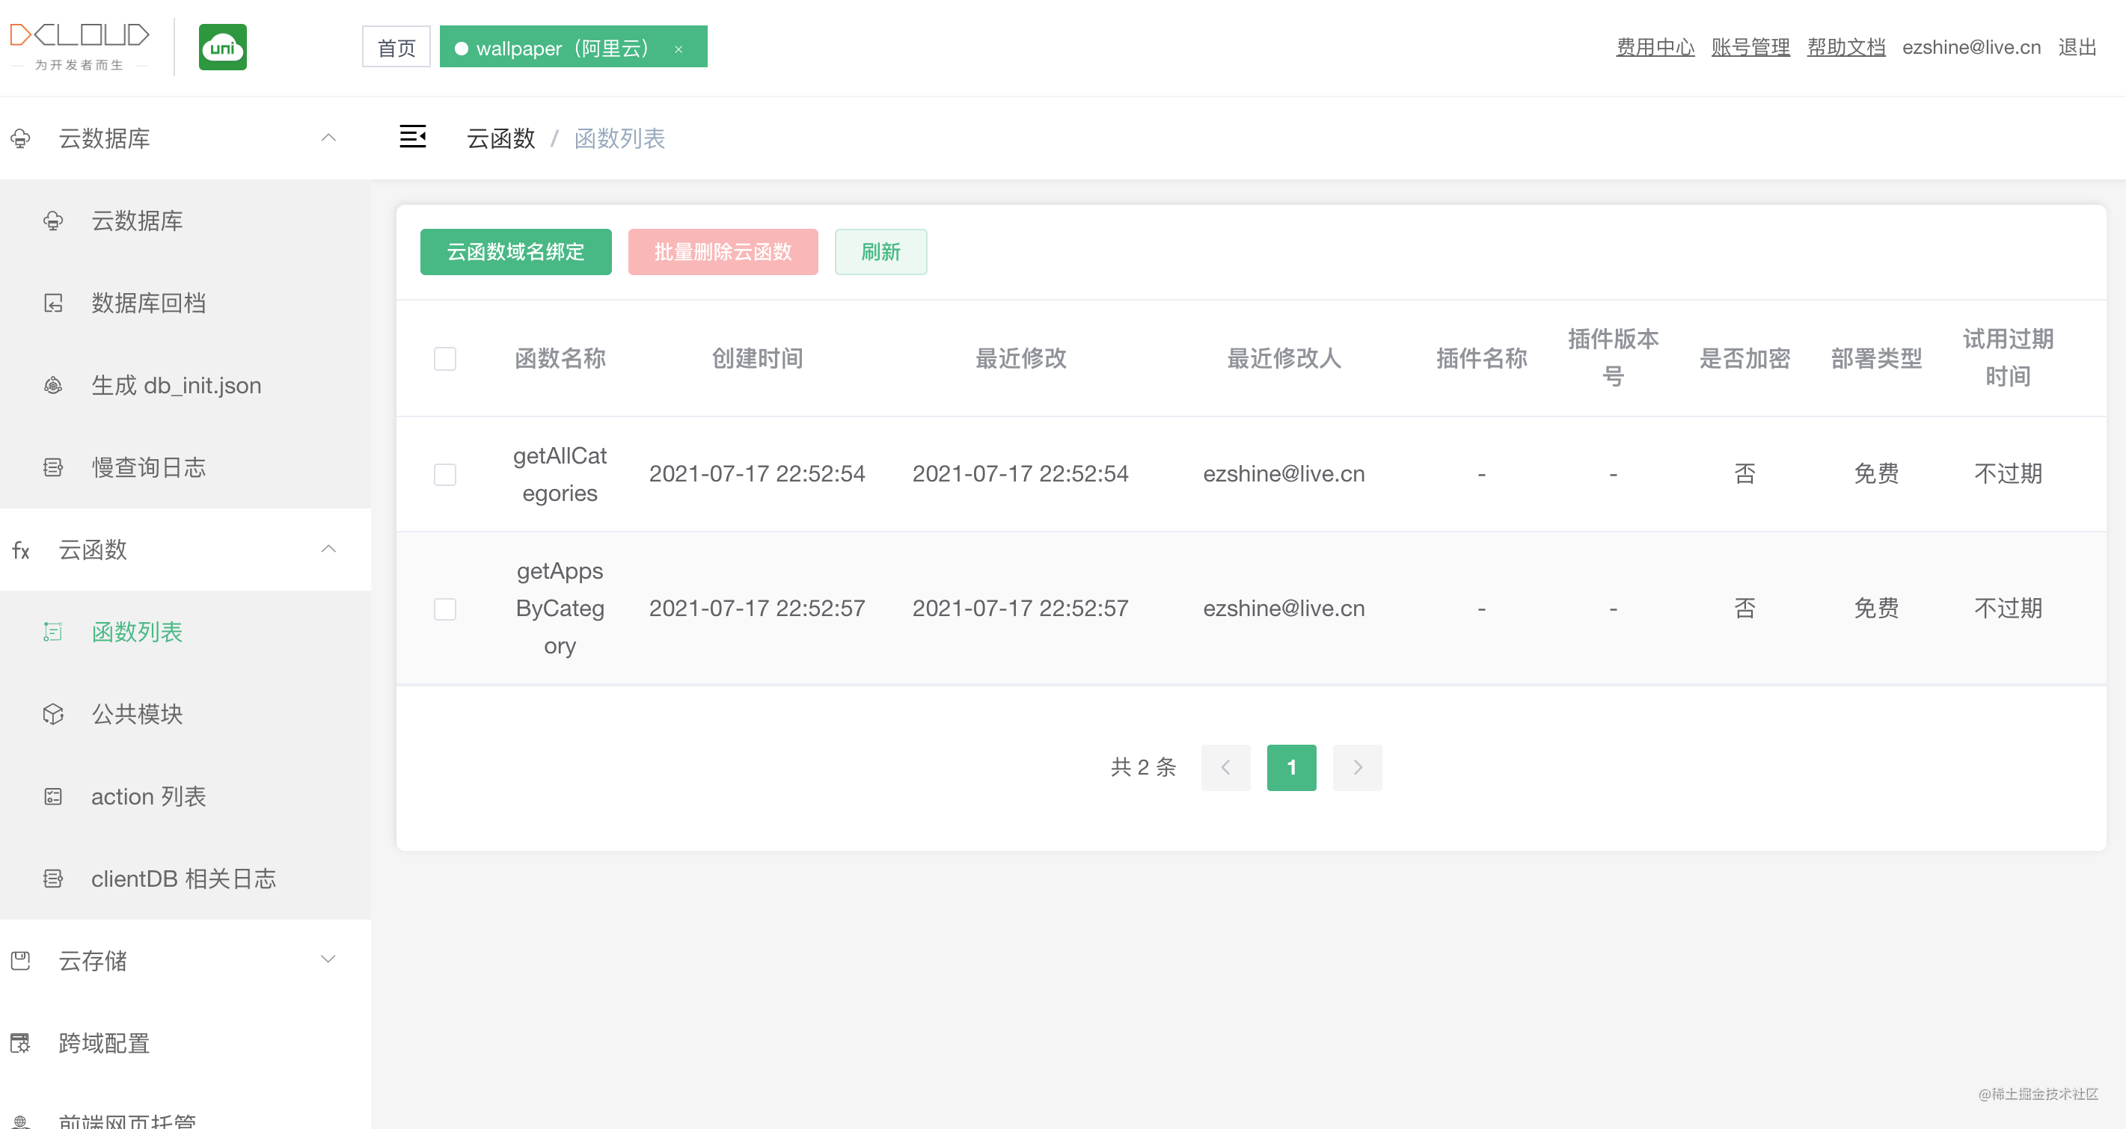Click page number 1 in pagination
The height and width of the screenshot is (1129, 2126).
tap(1292, 767)
